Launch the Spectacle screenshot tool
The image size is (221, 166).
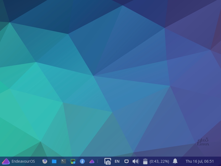click(x=107, y=161)
